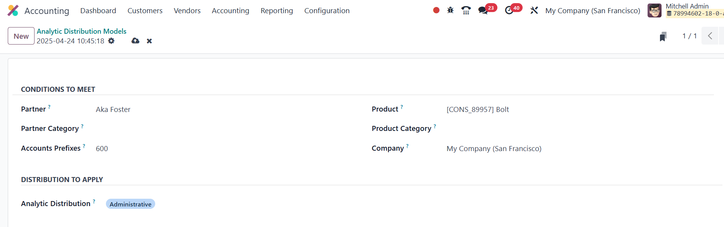Viewport: 724px width, 227px height.
Task: Click the red recording indicator icon
Action: click(436, 10)
